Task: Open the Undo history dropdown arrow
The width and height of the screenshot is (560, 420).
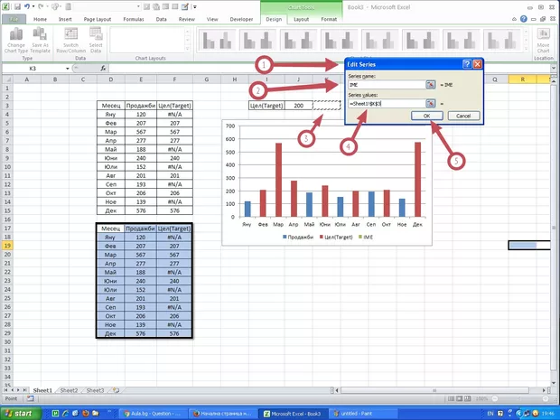Action: click(33, 7)
